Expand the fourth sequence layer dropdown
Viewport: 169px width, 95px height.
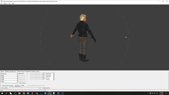[17, 80]
